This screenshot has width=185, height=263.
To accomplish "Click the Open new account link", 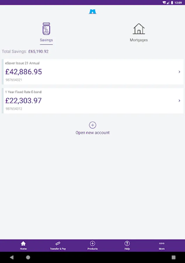I will (93, 133).
